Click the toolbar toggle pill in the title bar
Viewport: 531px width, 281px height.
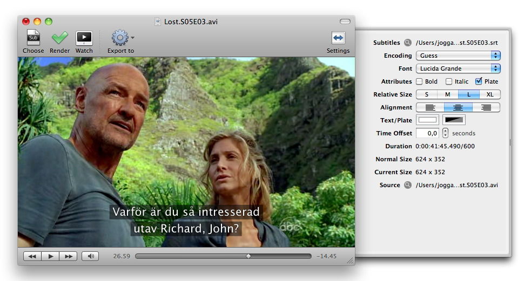pos(345,22)
